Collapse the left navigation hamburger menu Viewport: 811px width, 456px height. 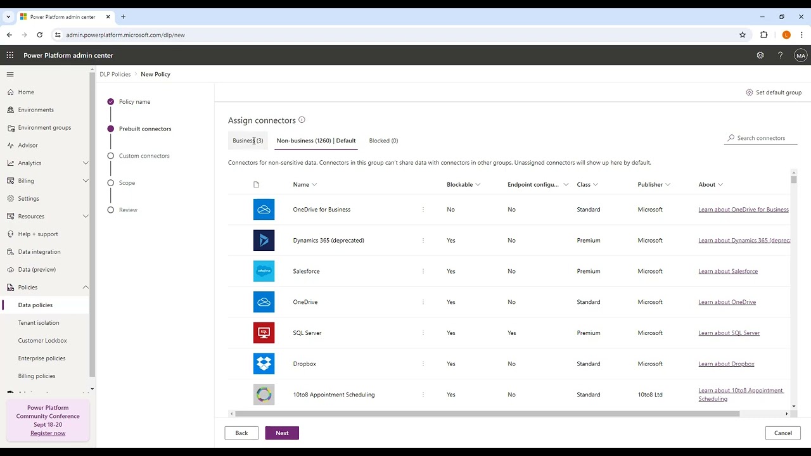point(10,74)
